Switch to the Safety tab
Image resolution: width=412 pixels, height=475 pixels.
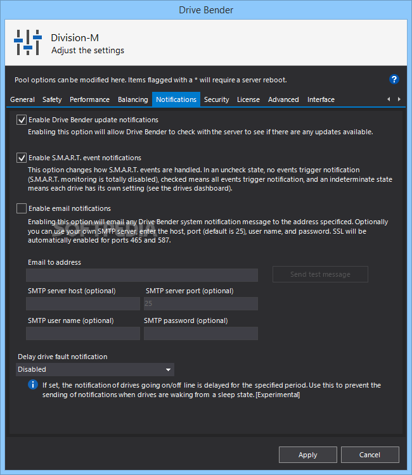click(x=52, y=99)
